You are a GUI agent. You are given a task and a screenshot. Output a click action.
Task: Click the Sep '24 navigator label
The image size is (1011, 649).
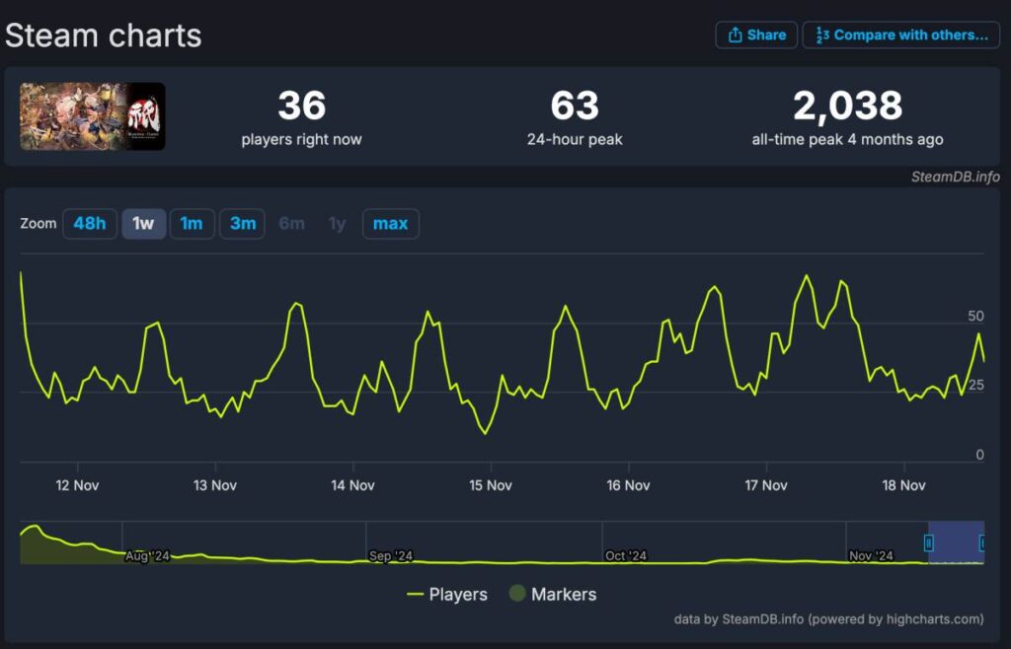click(391, 555)
